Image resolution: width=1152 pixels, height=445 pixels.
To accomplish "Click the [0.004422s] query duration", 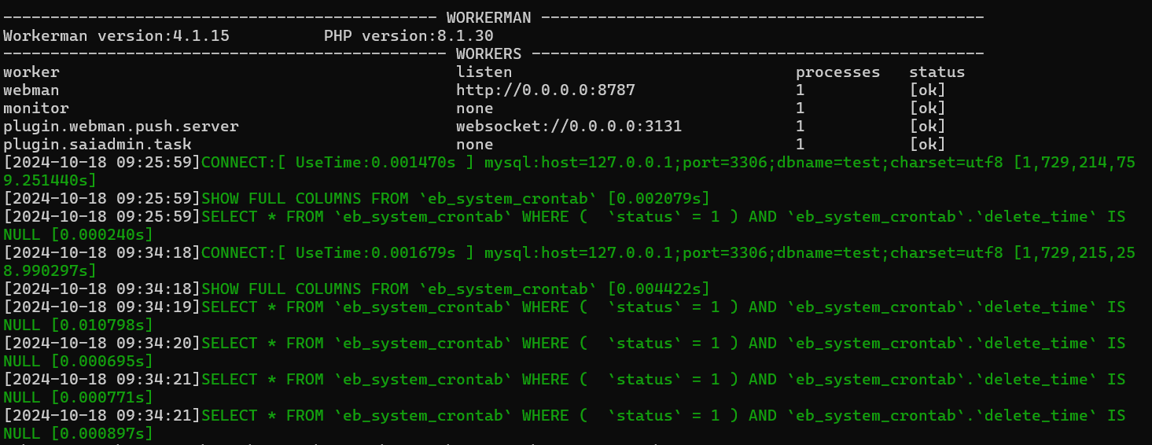I will click(x=659, y=289).
